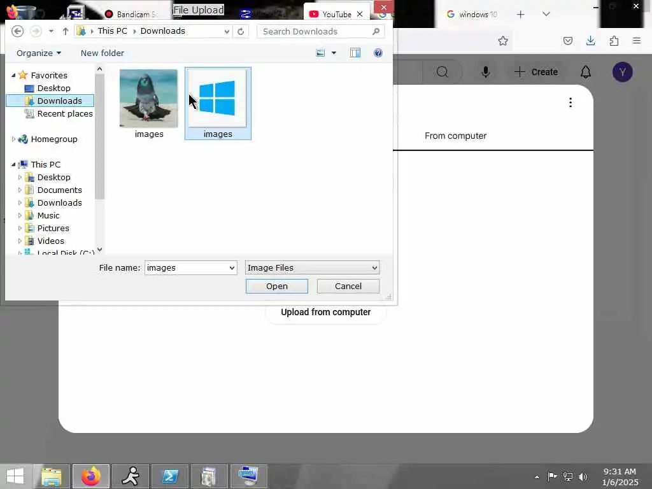
Task: Refresh the Downloads folder view
Action: pyautogui.click(x=240, y=31)
